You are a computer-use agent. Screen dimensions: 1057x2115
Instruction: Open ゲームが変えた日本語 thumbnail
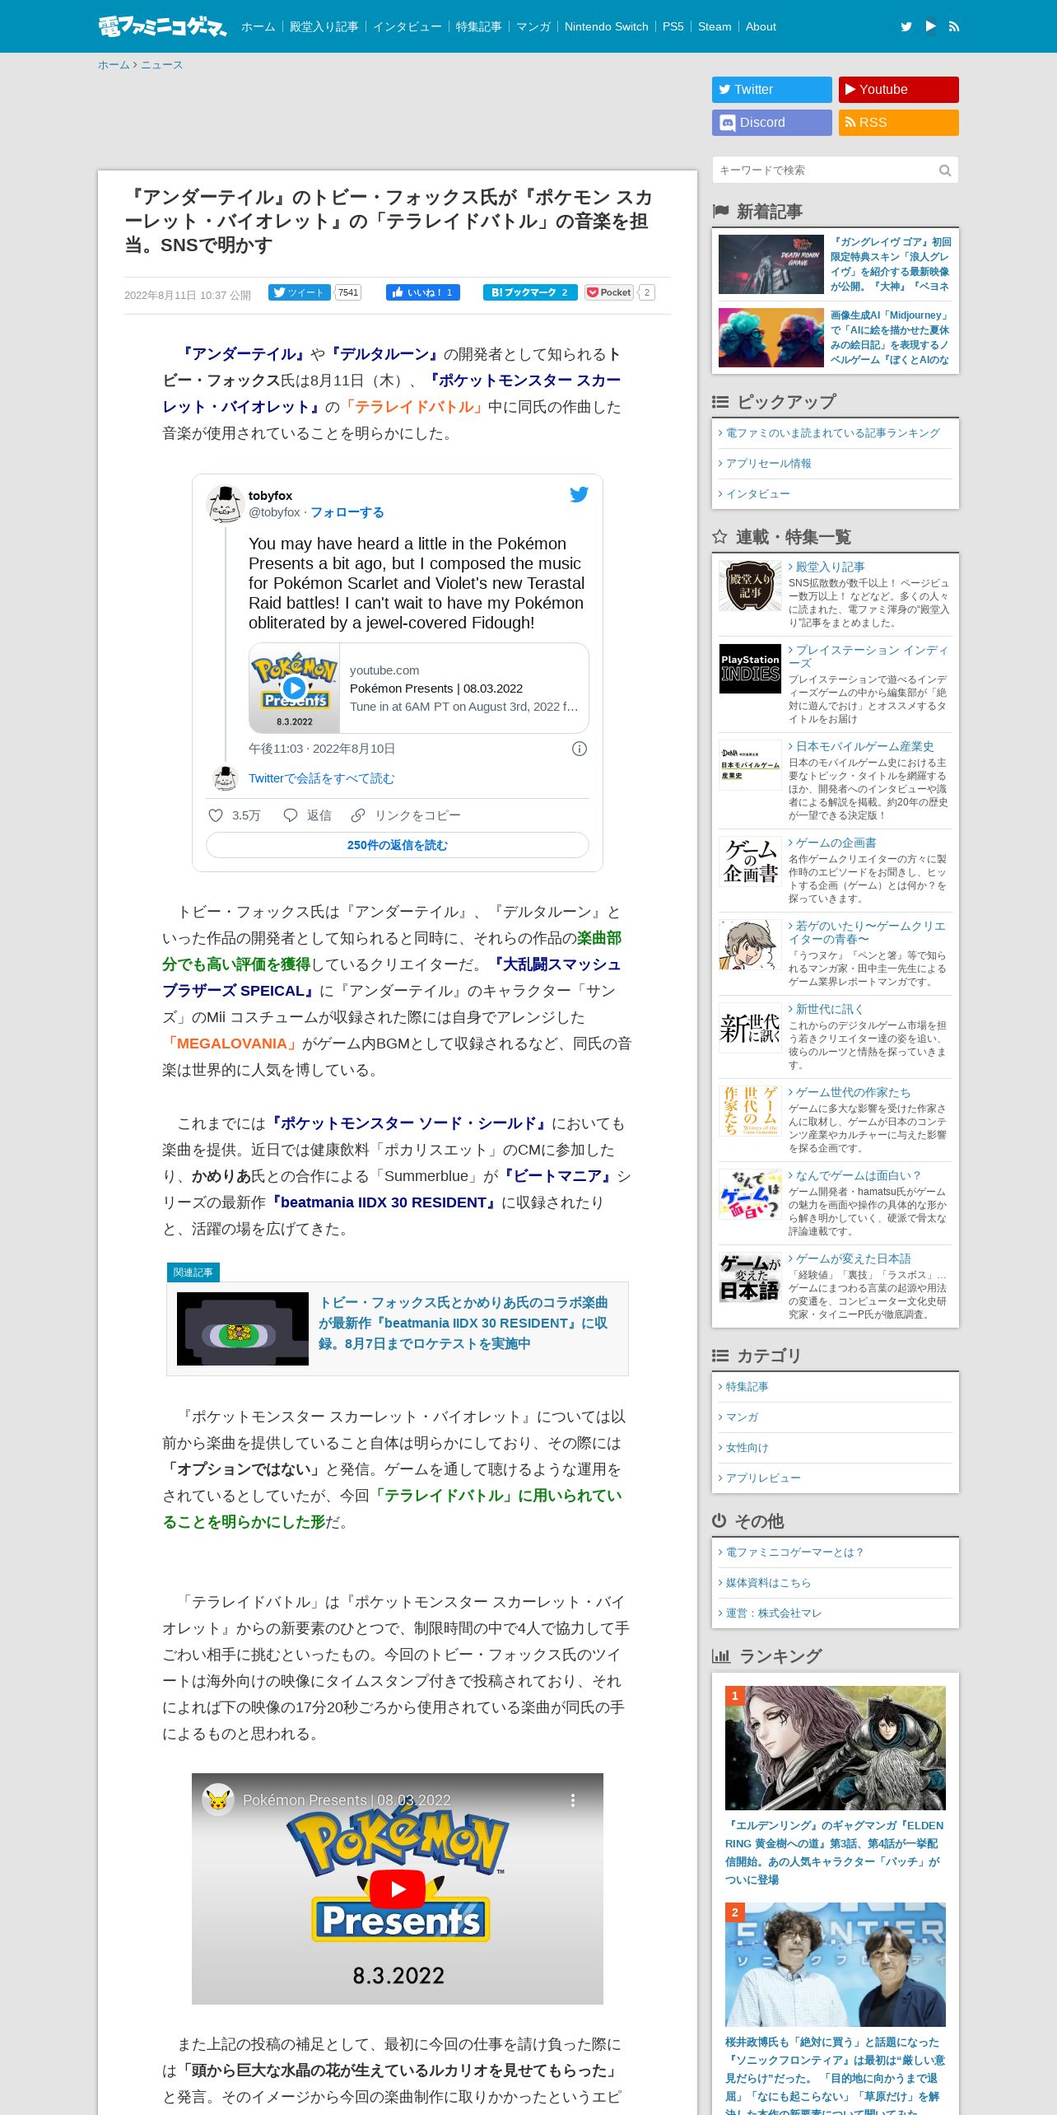coord(750,1277)
